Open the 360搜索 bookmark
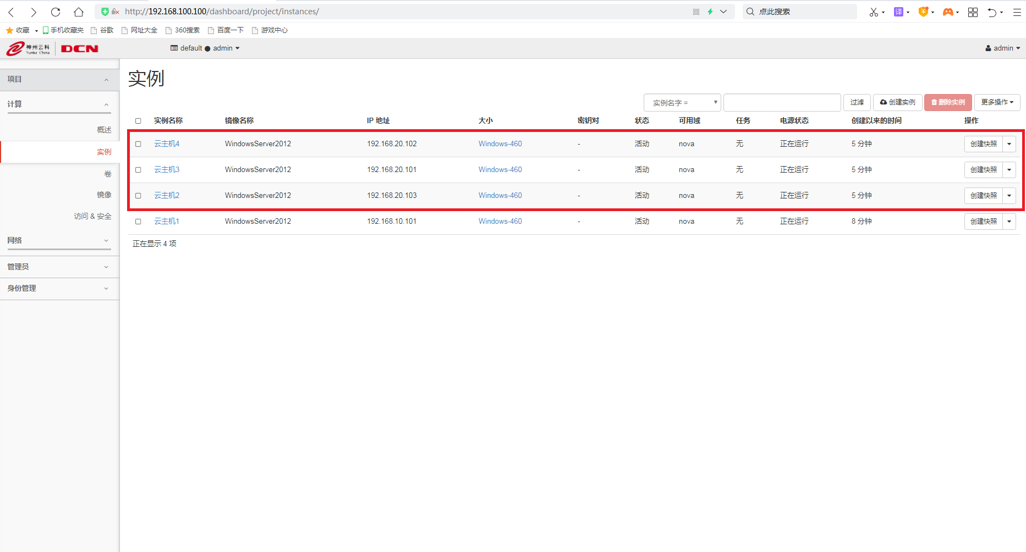This screenshot has height=552, width=1026. [x=183, y=30]
